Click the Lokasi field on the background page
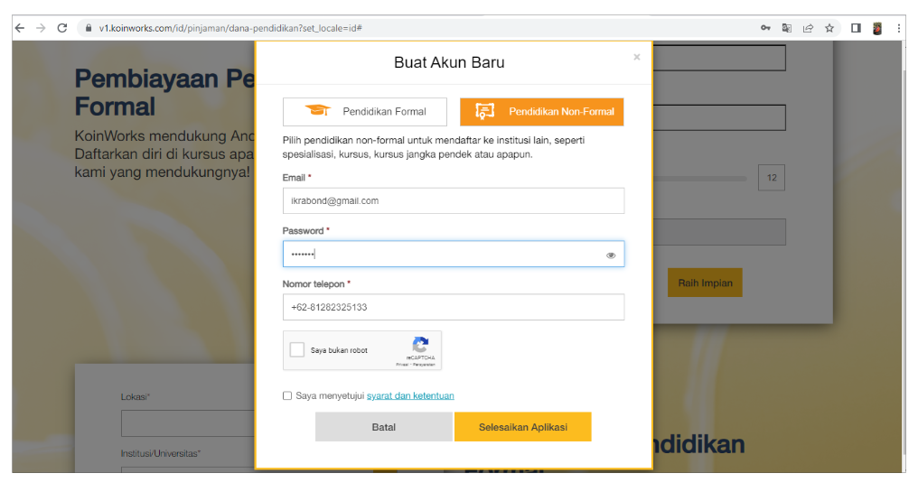Image resolution: width=918 pixels, height=492 pixels. tap(188, 423)
